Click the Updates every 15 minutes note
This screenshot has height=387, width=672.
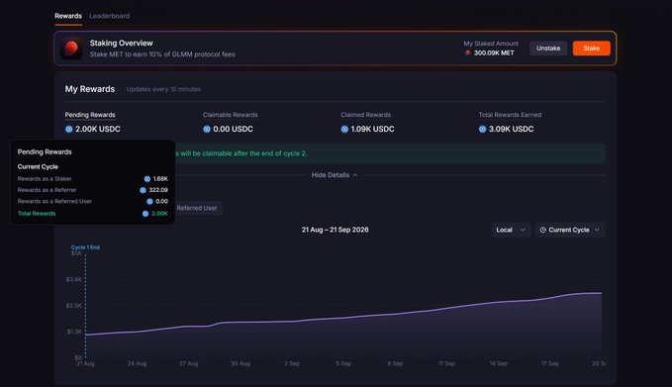[x=163, y=89]
